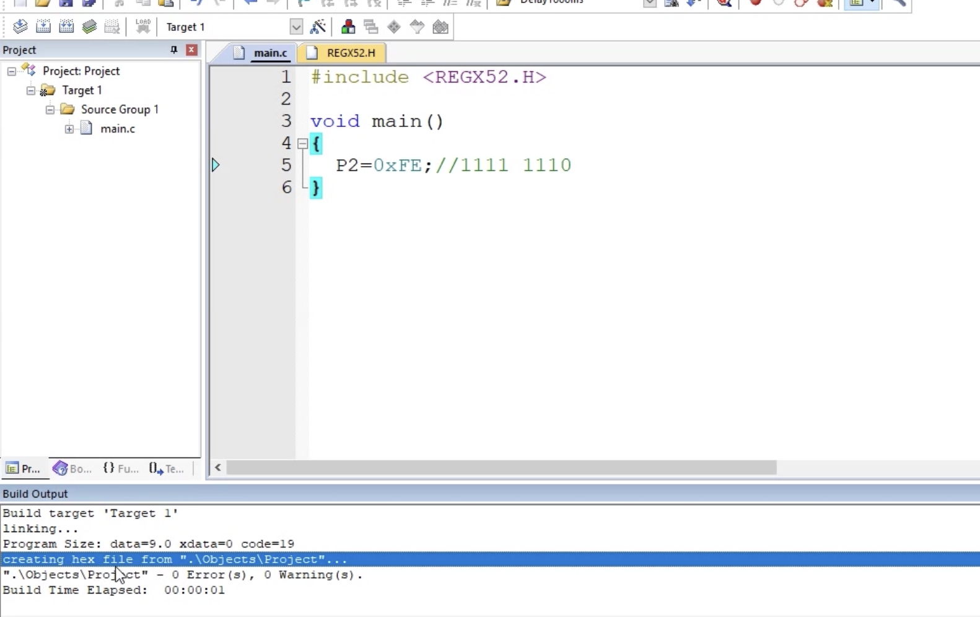
Task: Click the Source Group 1 folder icon
Action: click(x=68, y=109)
